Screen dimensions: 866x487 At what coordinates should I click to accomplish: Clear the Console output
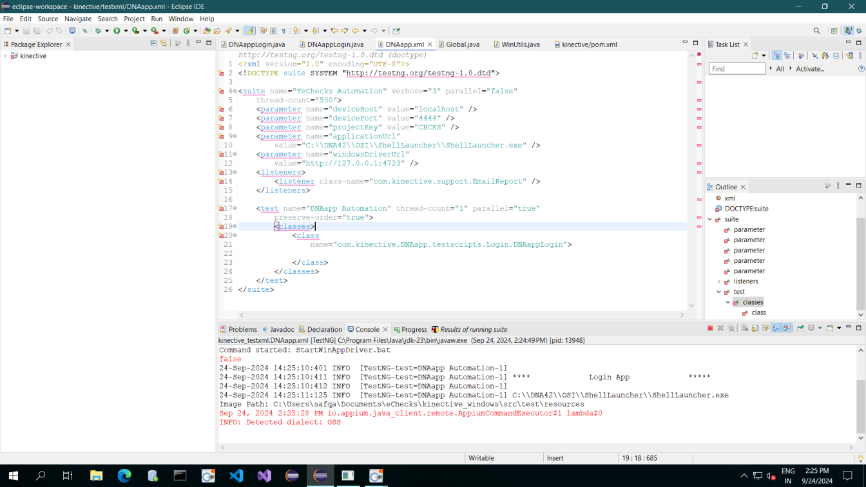744,329
